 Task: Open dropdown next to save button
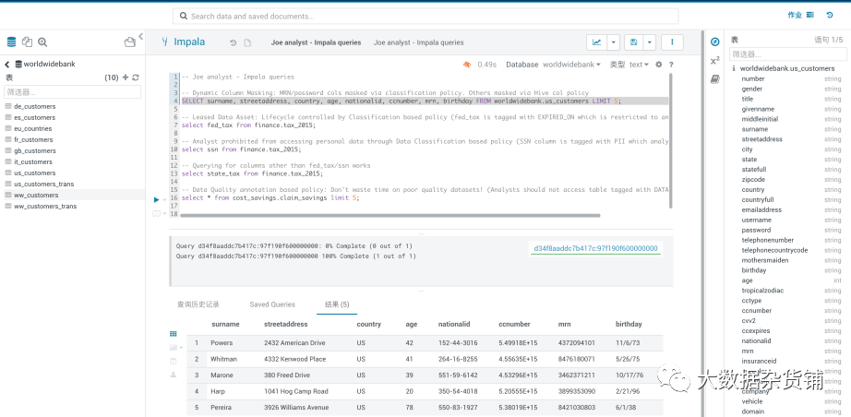pyautogui.click(x=650, y=42)
